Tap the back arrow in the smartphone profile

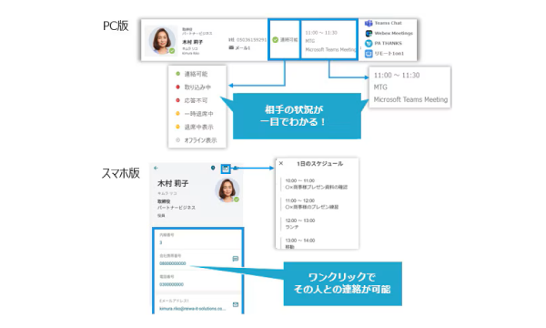[156, 168]
